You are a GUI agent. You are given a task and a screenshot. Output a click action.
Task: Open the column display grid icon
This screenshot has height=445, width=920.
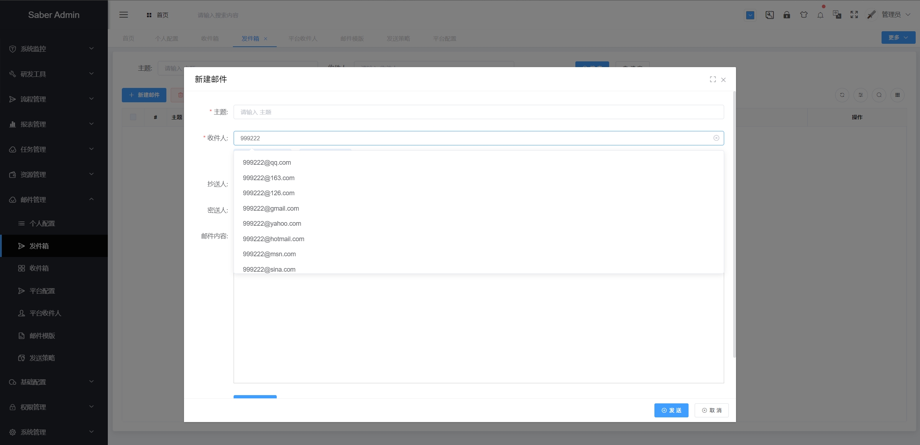click(x=897, y=95)
